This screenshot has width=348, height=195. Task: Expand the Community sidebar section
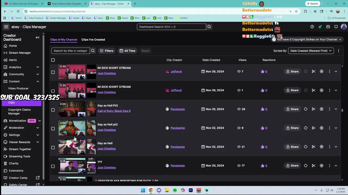(38, 74)
